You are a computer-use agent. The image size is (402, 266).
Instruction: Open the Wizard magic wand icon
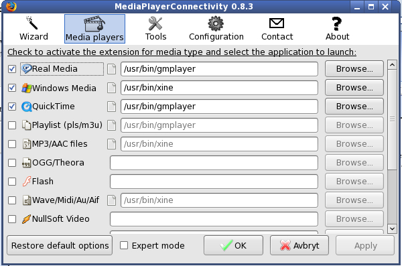pyautogui.click(x=31, y=23)
